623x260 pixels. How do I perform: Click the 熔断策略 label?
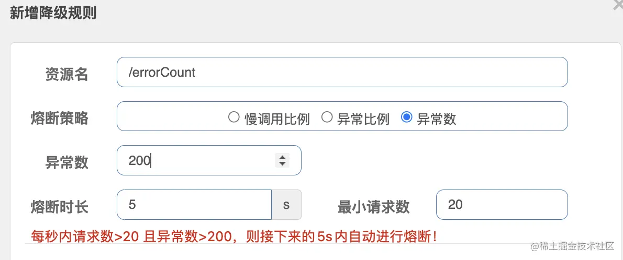59,118
